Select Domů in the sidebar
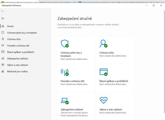Viewport: 165px width, 120px height. pos(10,26)
